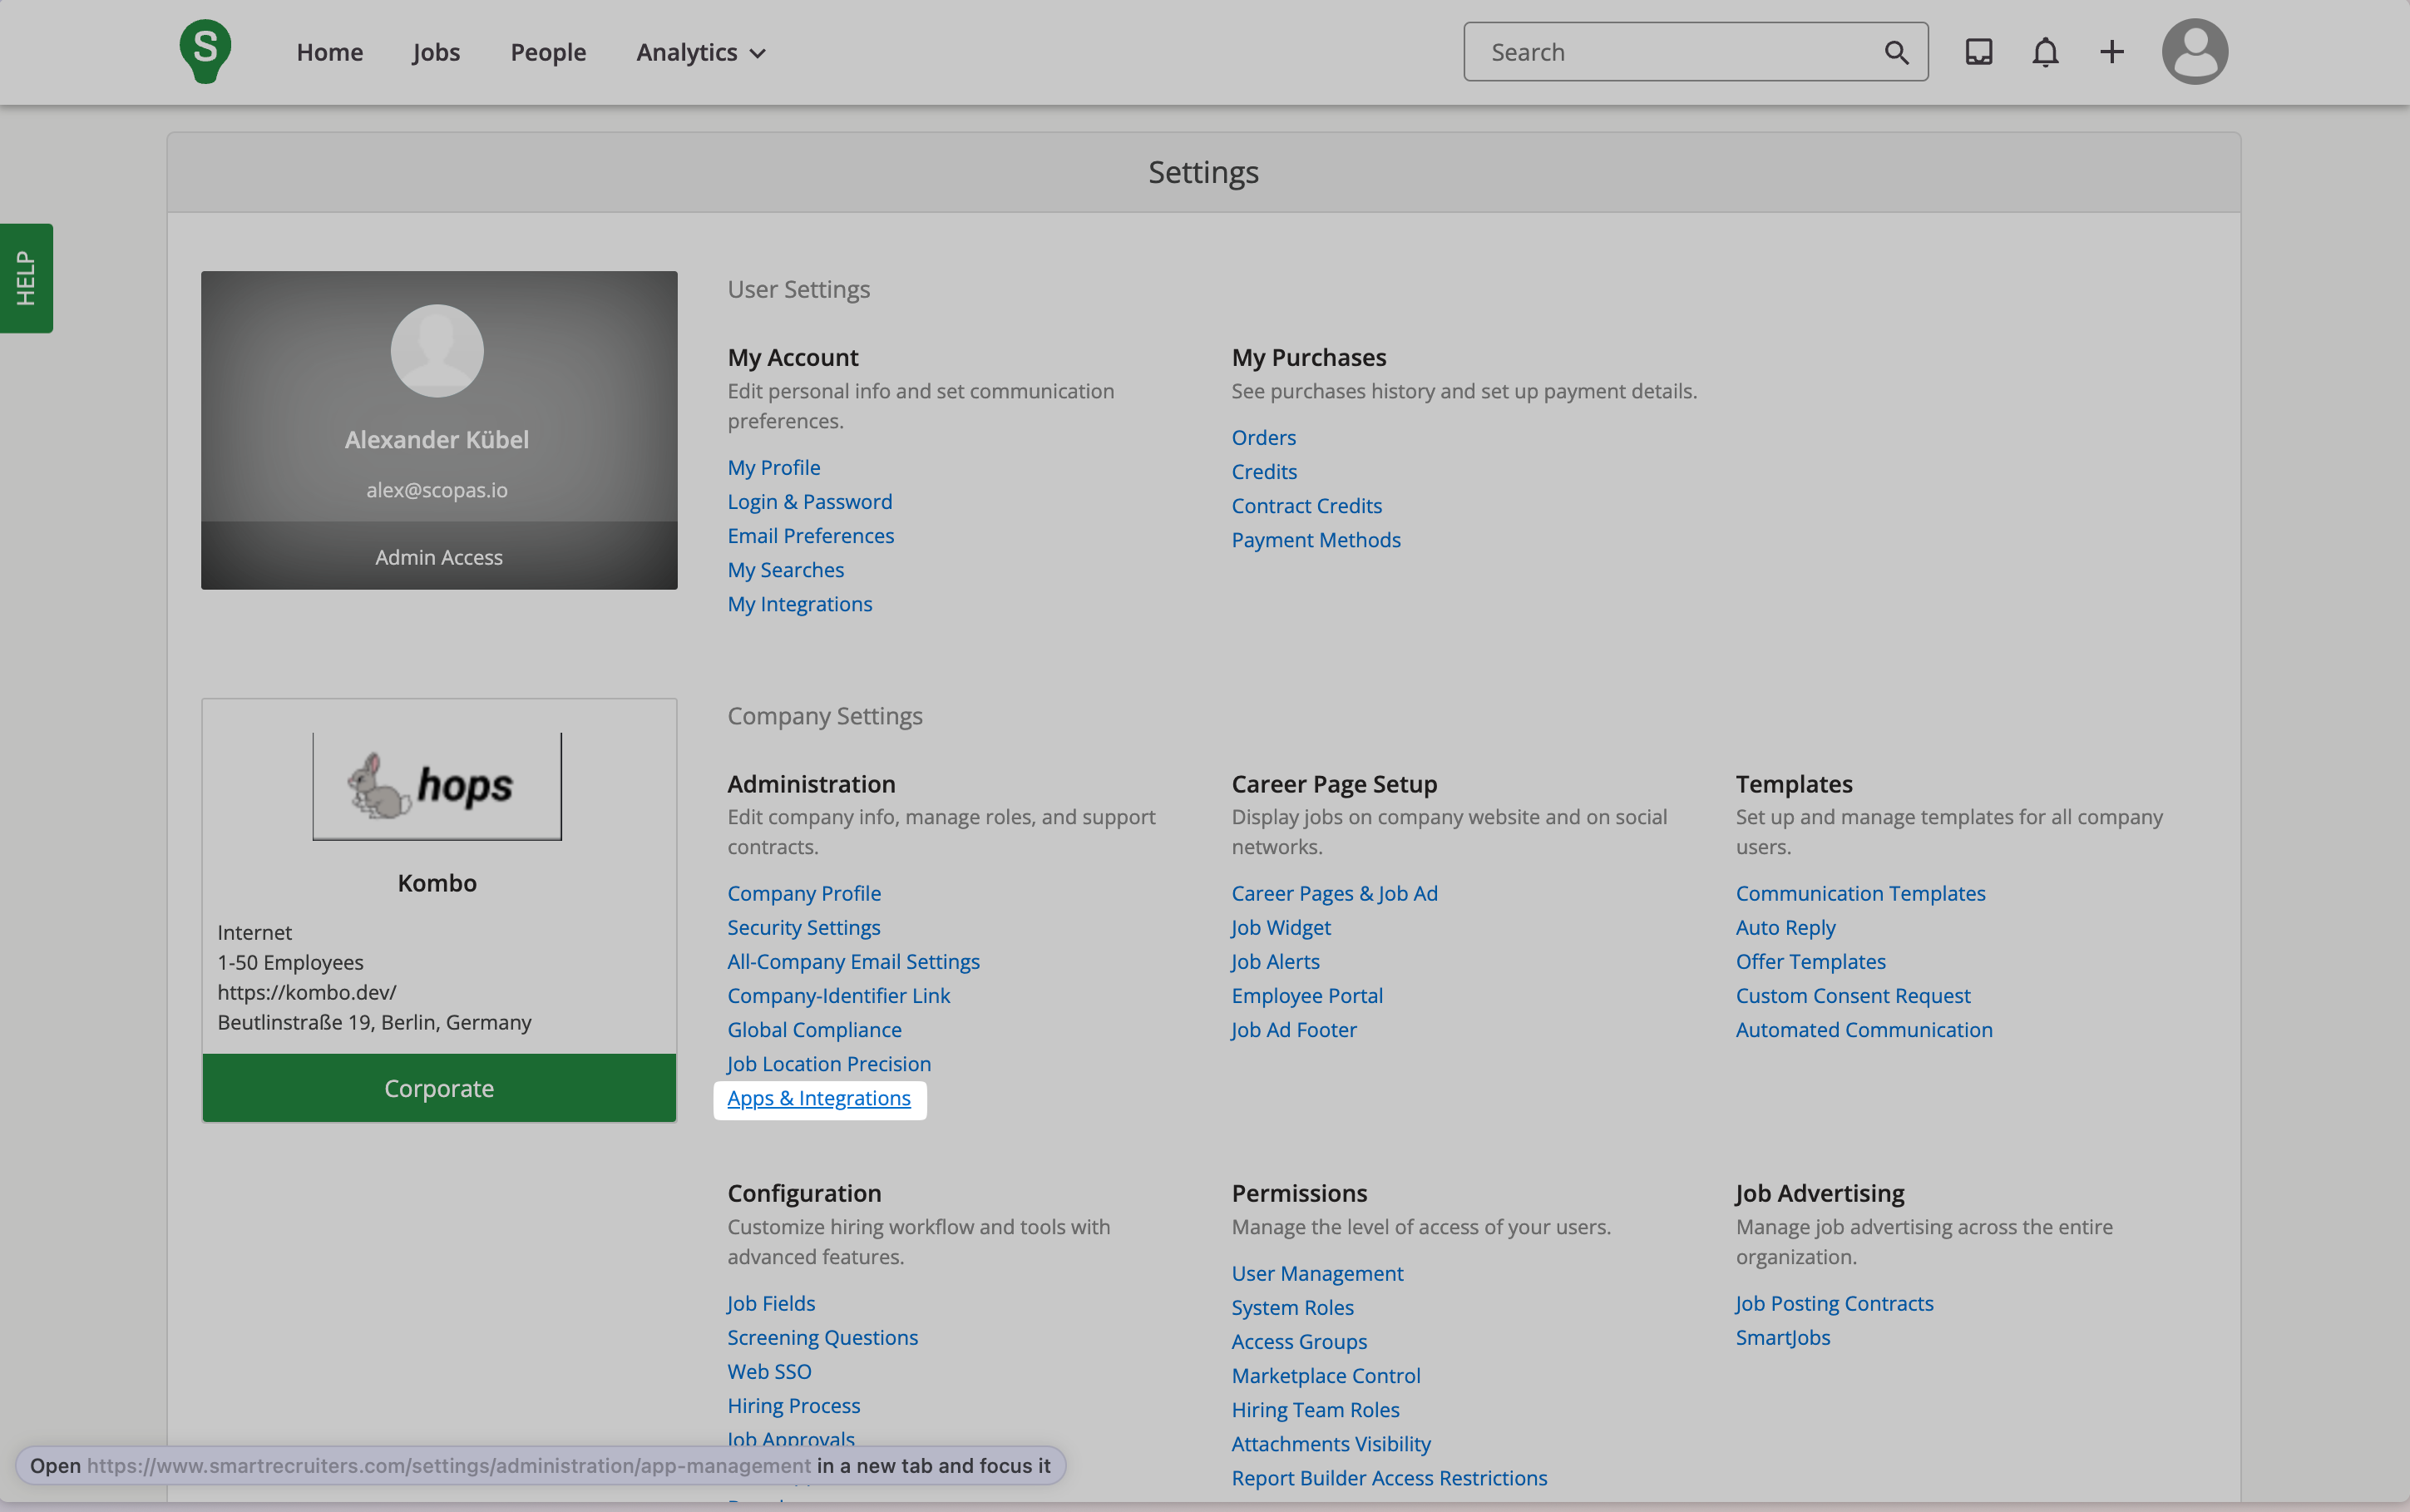Click the SmartRecruiters green logo icon

(x=205, y=51)
